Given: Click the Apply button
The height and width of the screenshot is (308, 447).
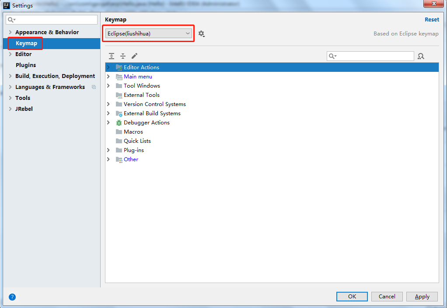Looking at the screenshot, I should [x=422, y=297].
